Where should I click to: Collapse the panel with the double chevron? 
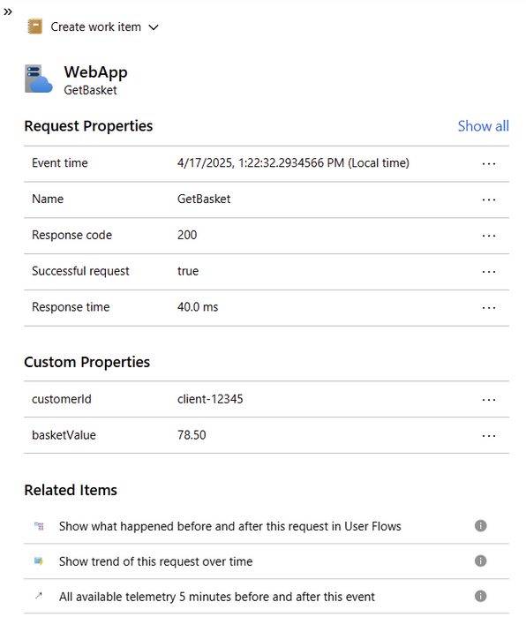coord(8,12)
